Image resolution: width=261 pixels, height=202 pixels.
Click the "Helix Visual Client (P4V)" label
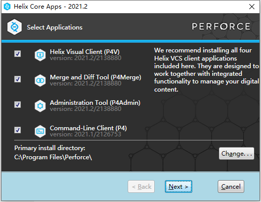pos(84,52)
